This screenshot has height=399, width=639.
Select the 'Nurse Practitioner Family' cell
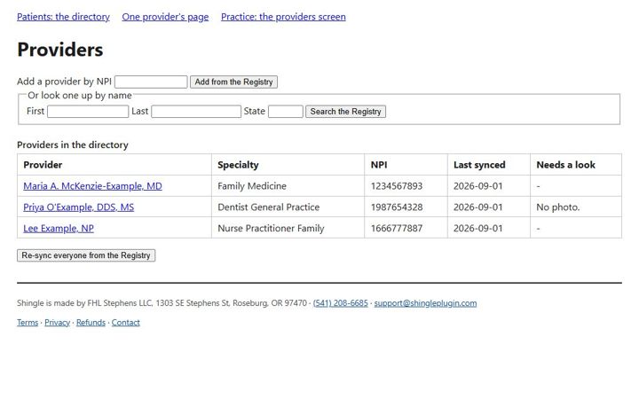288,229
